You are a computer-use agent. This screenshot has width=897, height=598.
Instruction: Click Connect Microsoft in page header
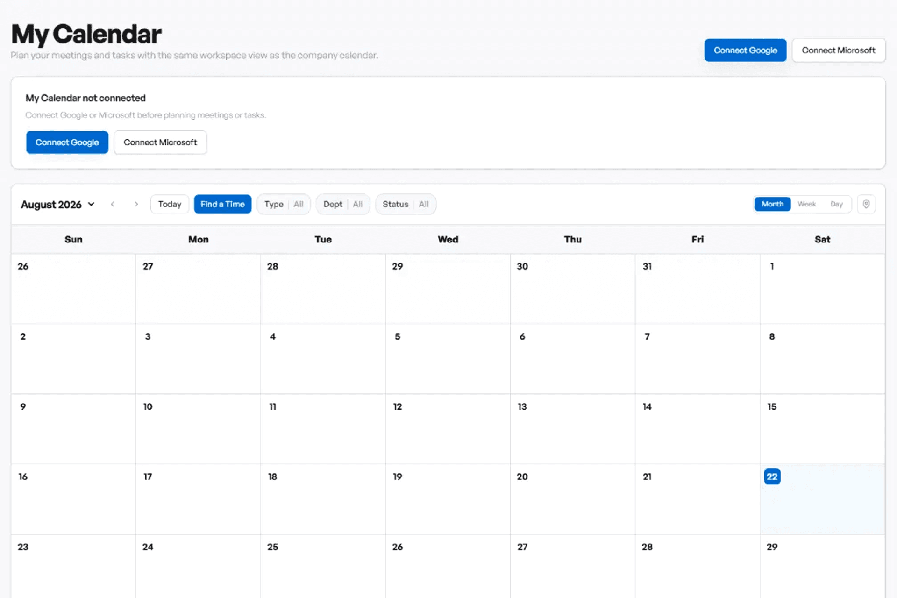[839, 50]
